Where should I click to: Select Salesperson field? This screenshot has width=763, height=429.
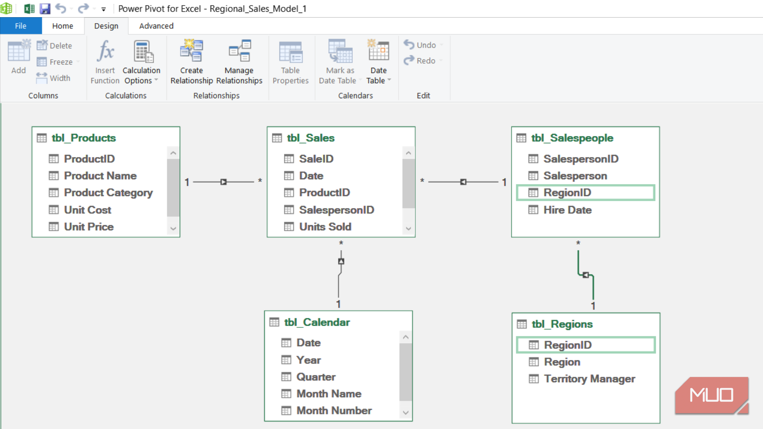pos(575,175)
